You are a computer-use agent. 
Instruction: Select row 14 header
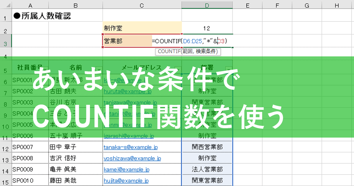coord(6,169)
